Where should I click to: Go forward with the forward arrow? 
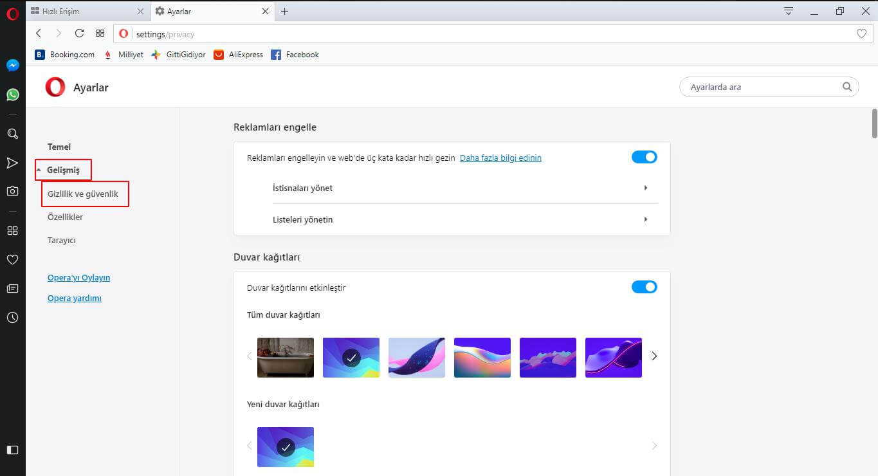[x=59, y=33]
